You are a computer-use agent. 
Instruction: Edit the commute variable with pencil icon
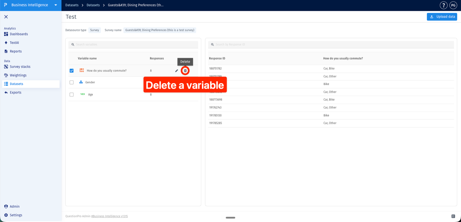(x=177, y=71)
